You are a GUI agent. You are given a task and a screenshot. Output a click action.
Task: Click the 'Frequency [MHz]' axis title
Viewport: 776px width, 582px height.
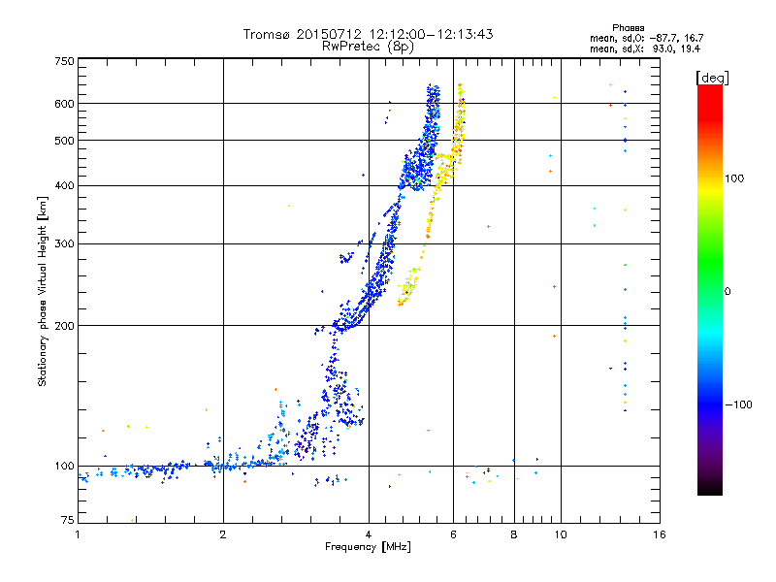[x=368, y=547]
